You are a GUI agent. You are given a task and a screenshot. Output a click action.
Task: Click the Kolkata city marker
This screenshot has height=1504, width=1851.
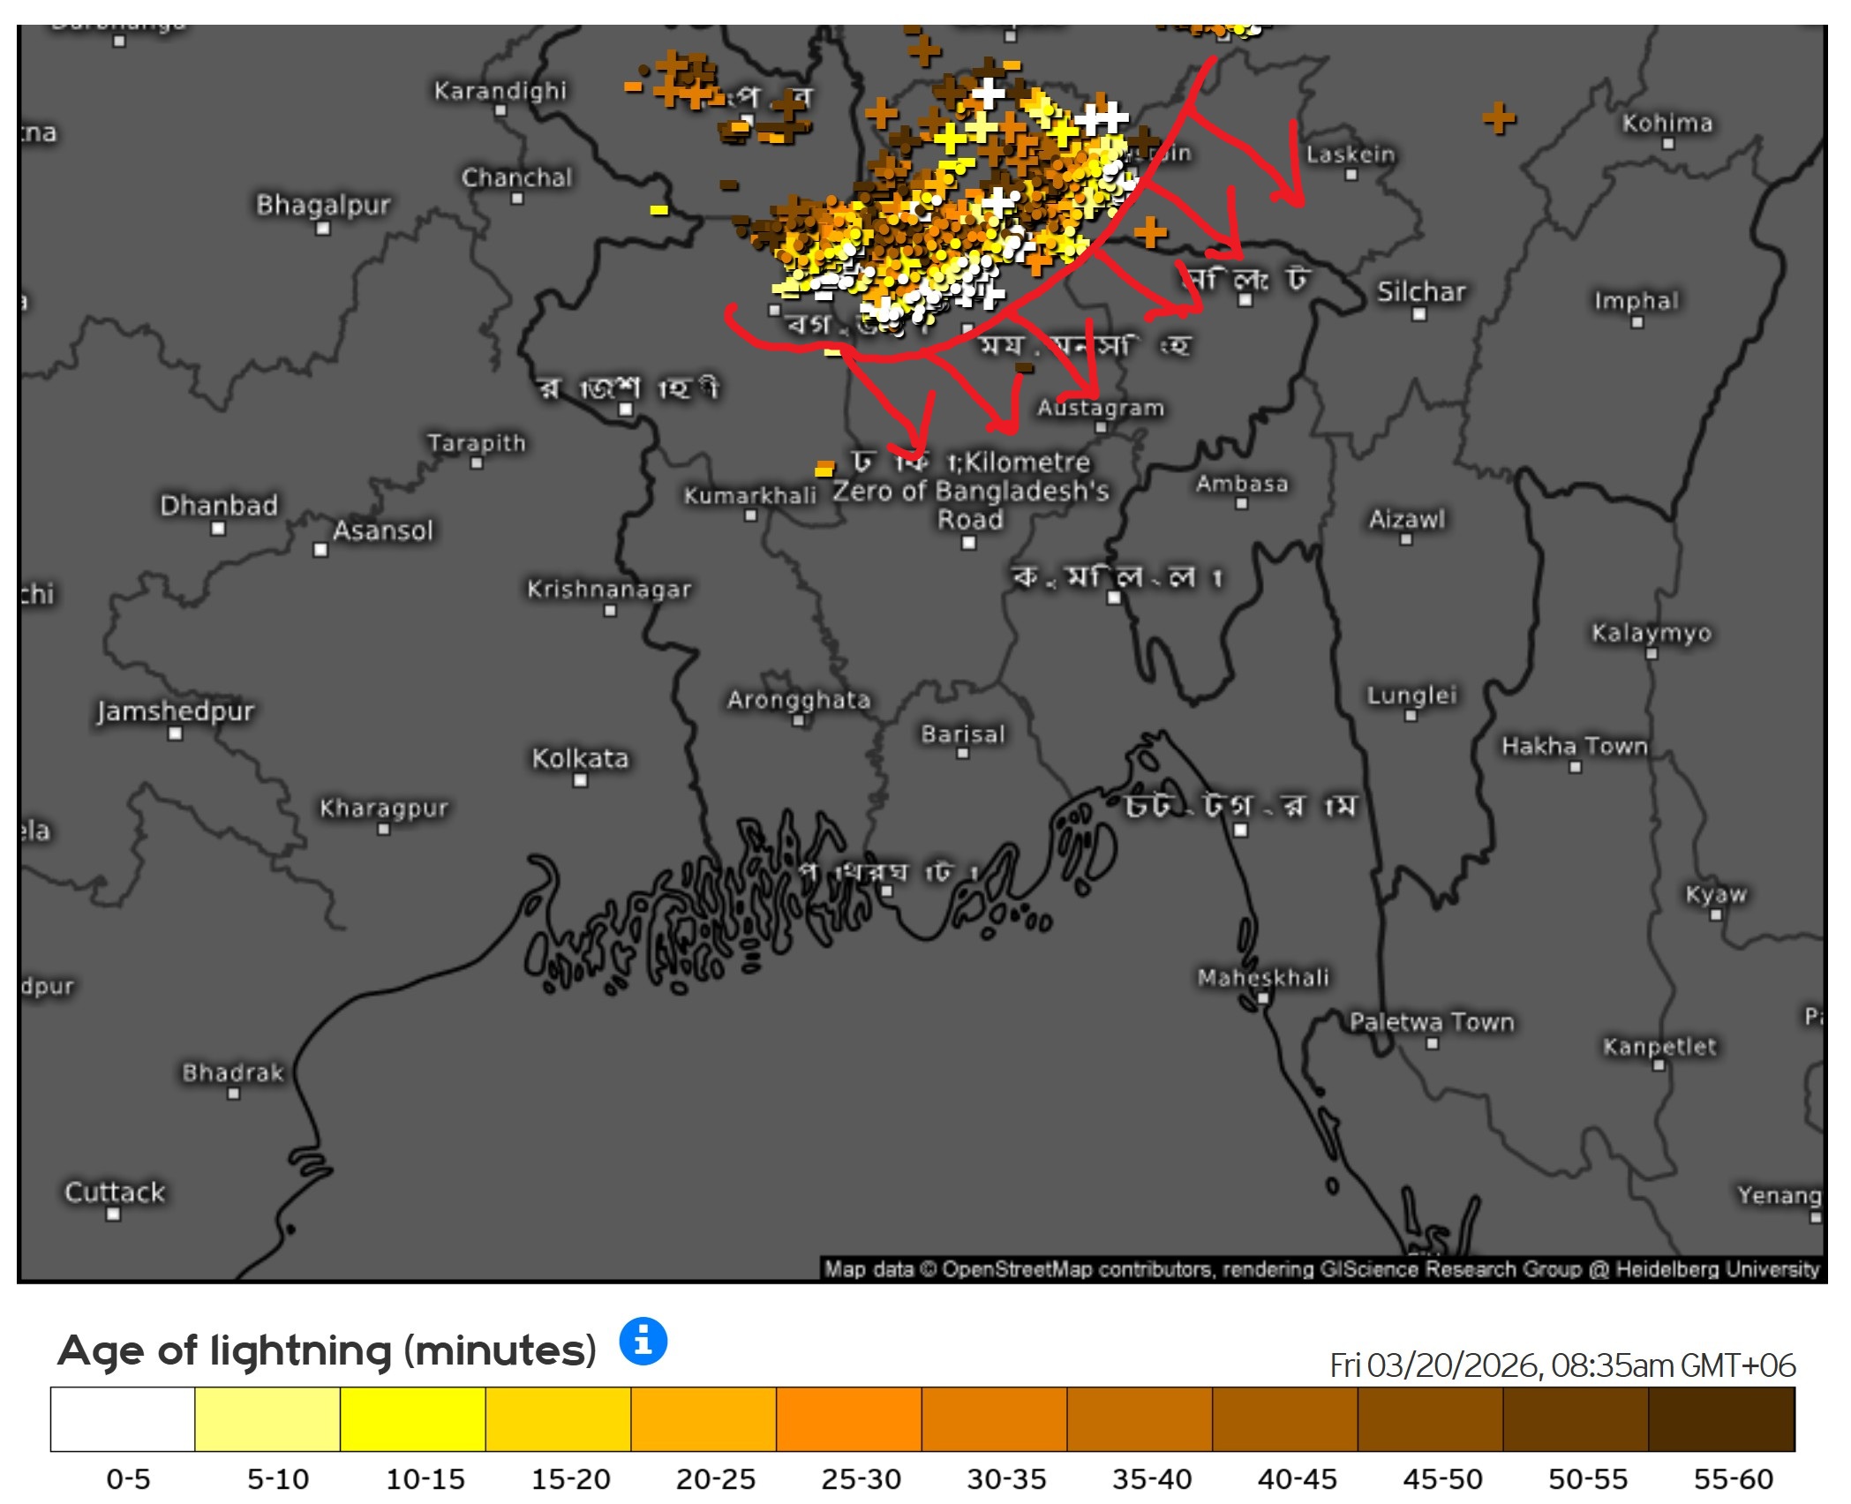(x=580, y=780)
